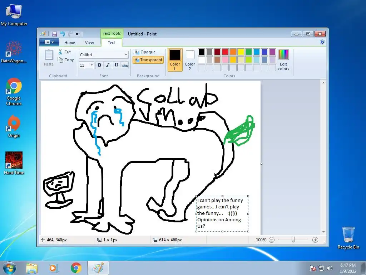
Task: Open Google Chrome desktop shortcut
Action: pos(14,92)
